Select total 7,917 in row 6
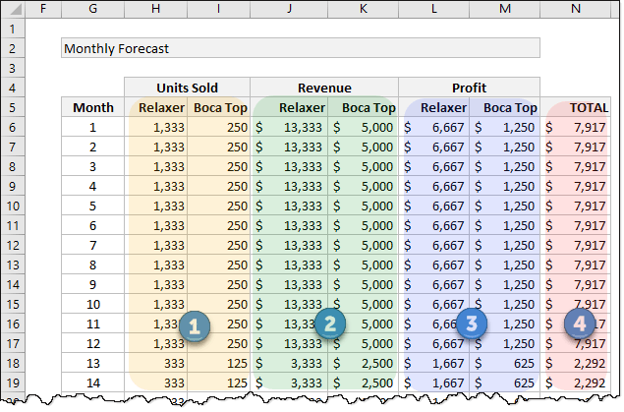The image size is (624, 412). click(576, 127)
